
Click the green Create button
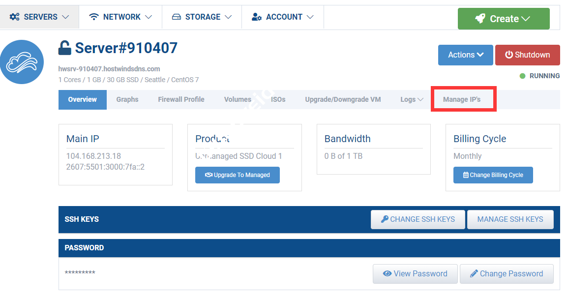(504, 19)
